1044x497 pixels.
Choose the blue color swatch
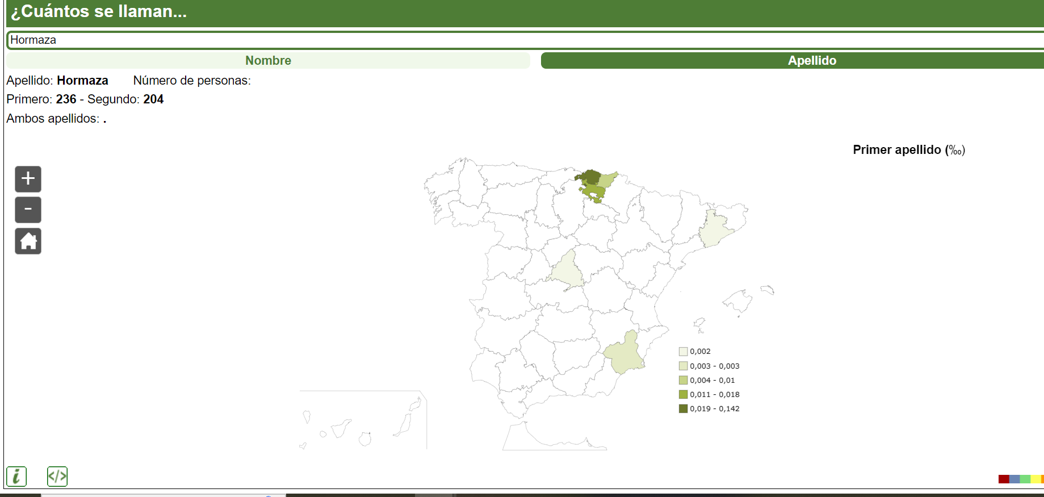(x=1014, y=479)
